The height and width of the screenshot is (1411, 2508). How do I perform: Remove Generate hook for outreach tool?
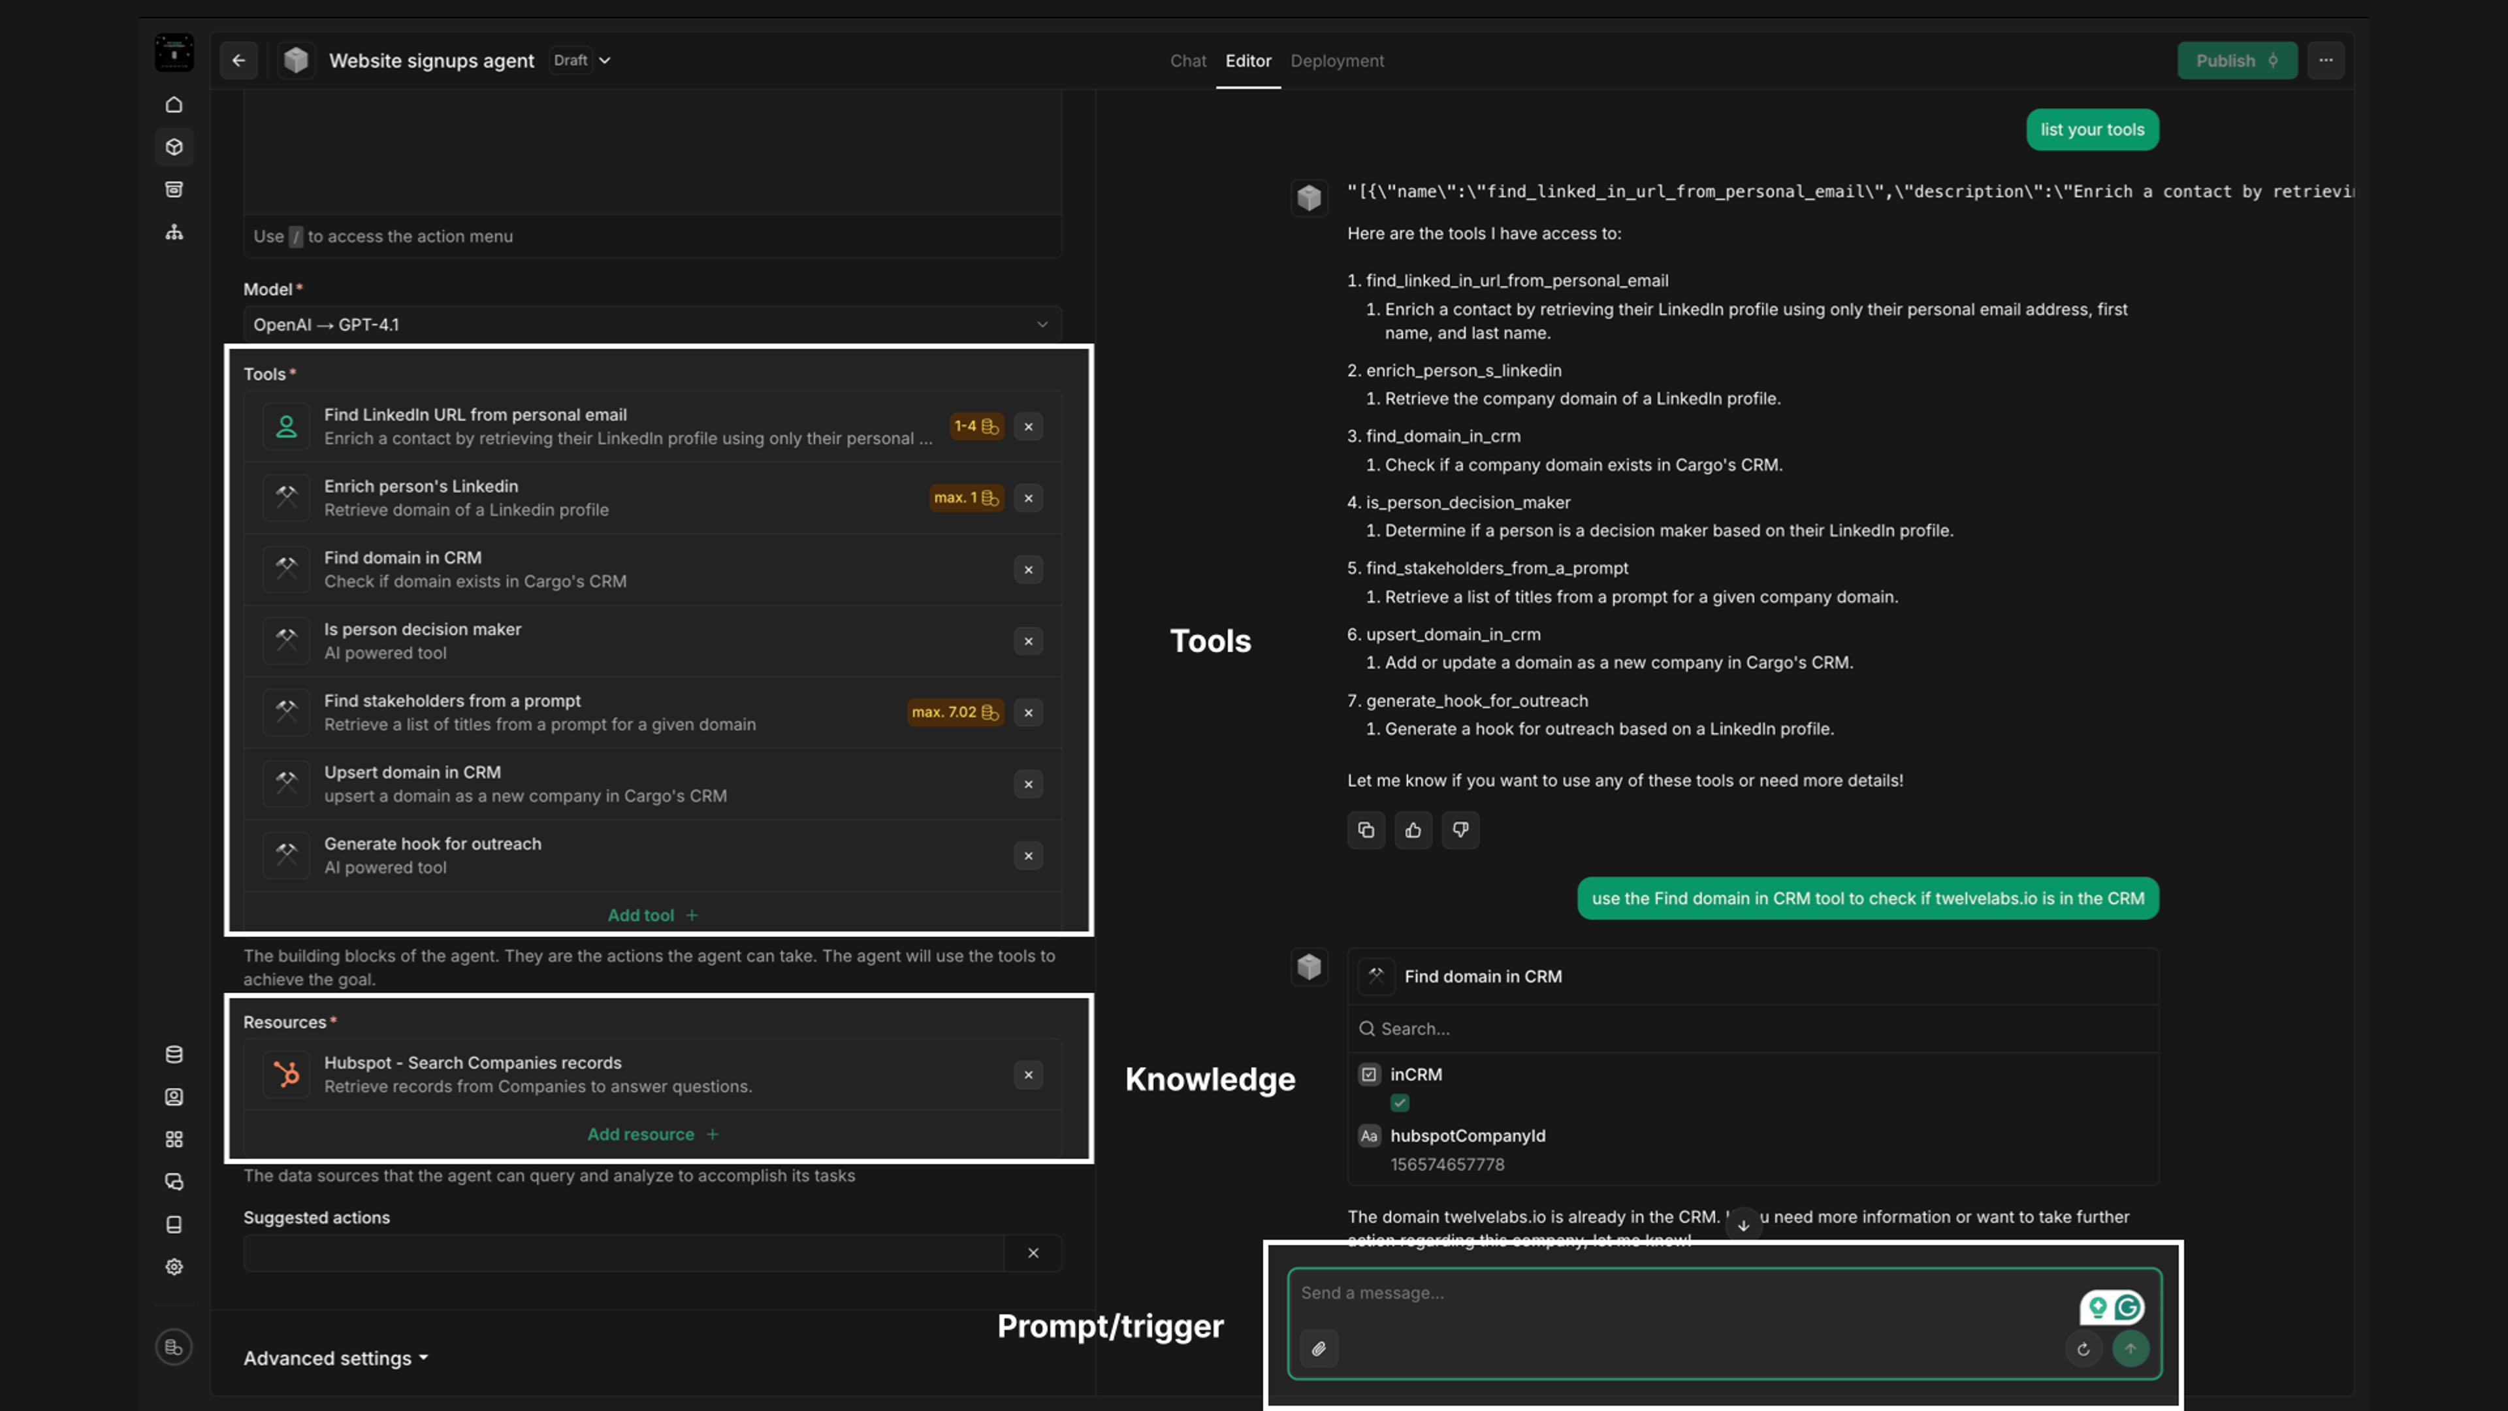coord(1028,856)
